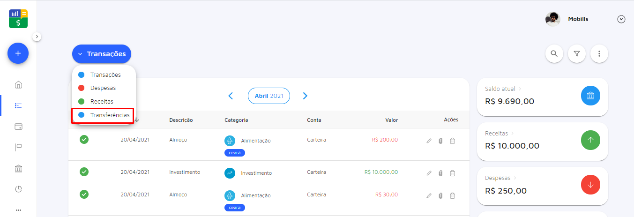Toggle paid status of R$ 200,00 Almoço

(x=84, y=139)
